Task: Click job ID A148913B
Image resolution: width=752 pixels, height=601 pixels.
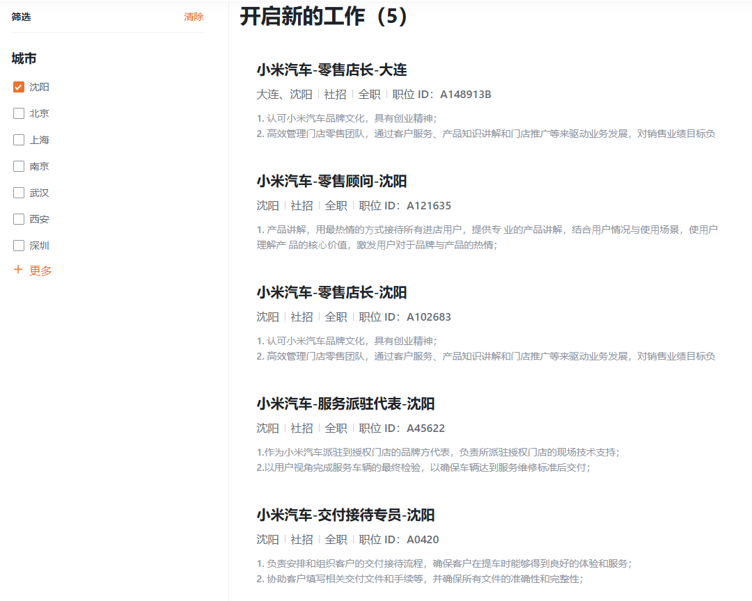Action: coord(466,95)
